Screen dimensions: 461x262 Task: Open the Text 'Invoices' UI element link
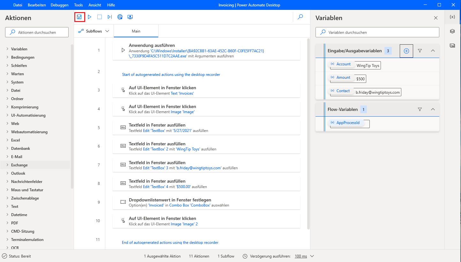[182, 93]
